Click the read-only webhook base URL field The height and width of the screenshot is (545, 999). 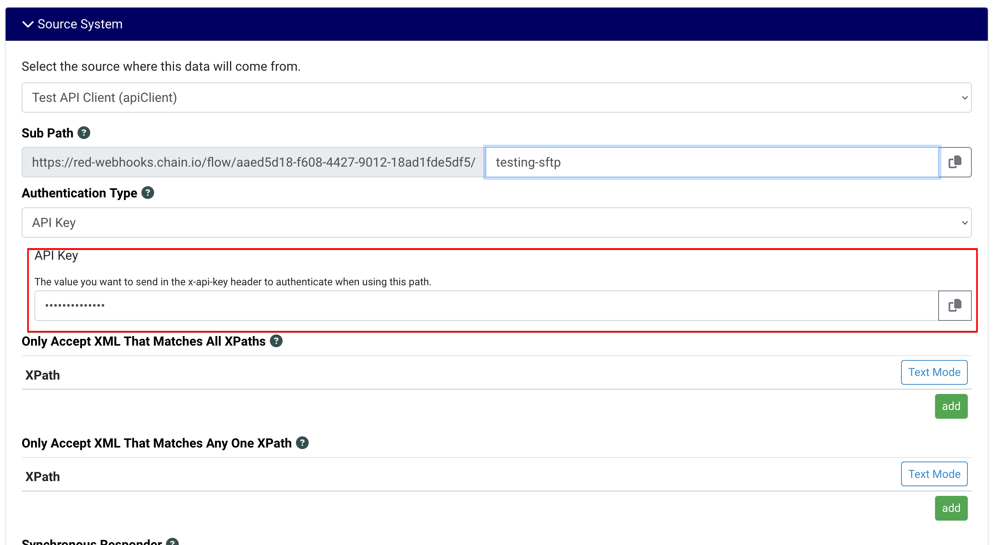tap(253, 162)
